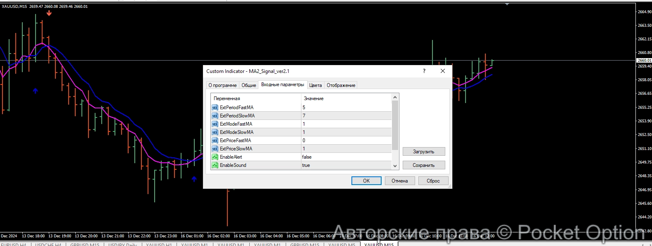The image size is (652, 246).
Task: Open the USDJPY,Daily chart tab
Action: point(122,244)
